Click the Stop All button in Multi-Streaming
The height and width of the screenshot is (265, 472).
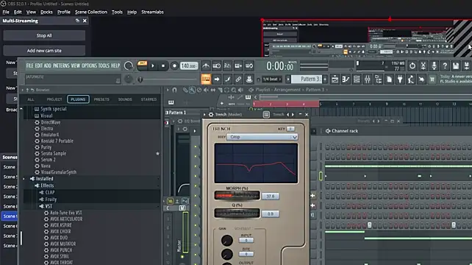point(44,35)
